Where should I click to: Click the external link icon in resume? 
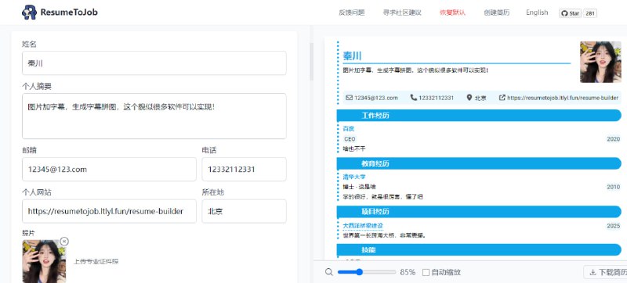point(502,97)
